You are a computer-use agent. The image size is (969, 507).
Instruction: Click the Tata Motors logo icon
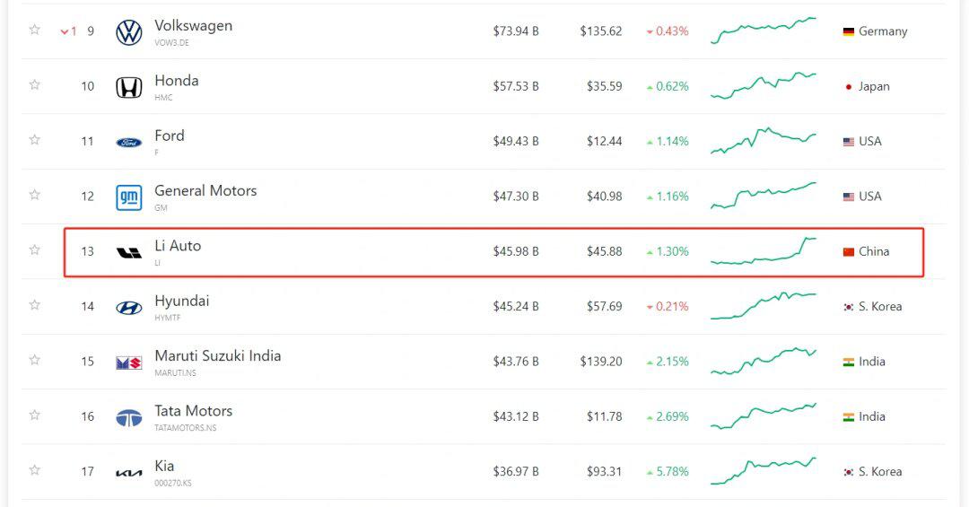pos(129,418)
